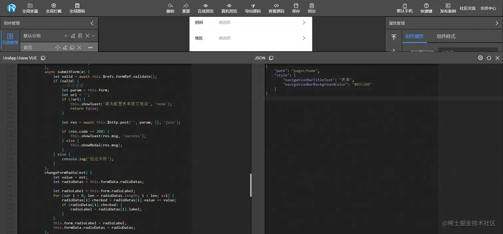Click UniApp Uview VUE panel title
The height and width of the screenshot is (234, 503).
[20, 58]
